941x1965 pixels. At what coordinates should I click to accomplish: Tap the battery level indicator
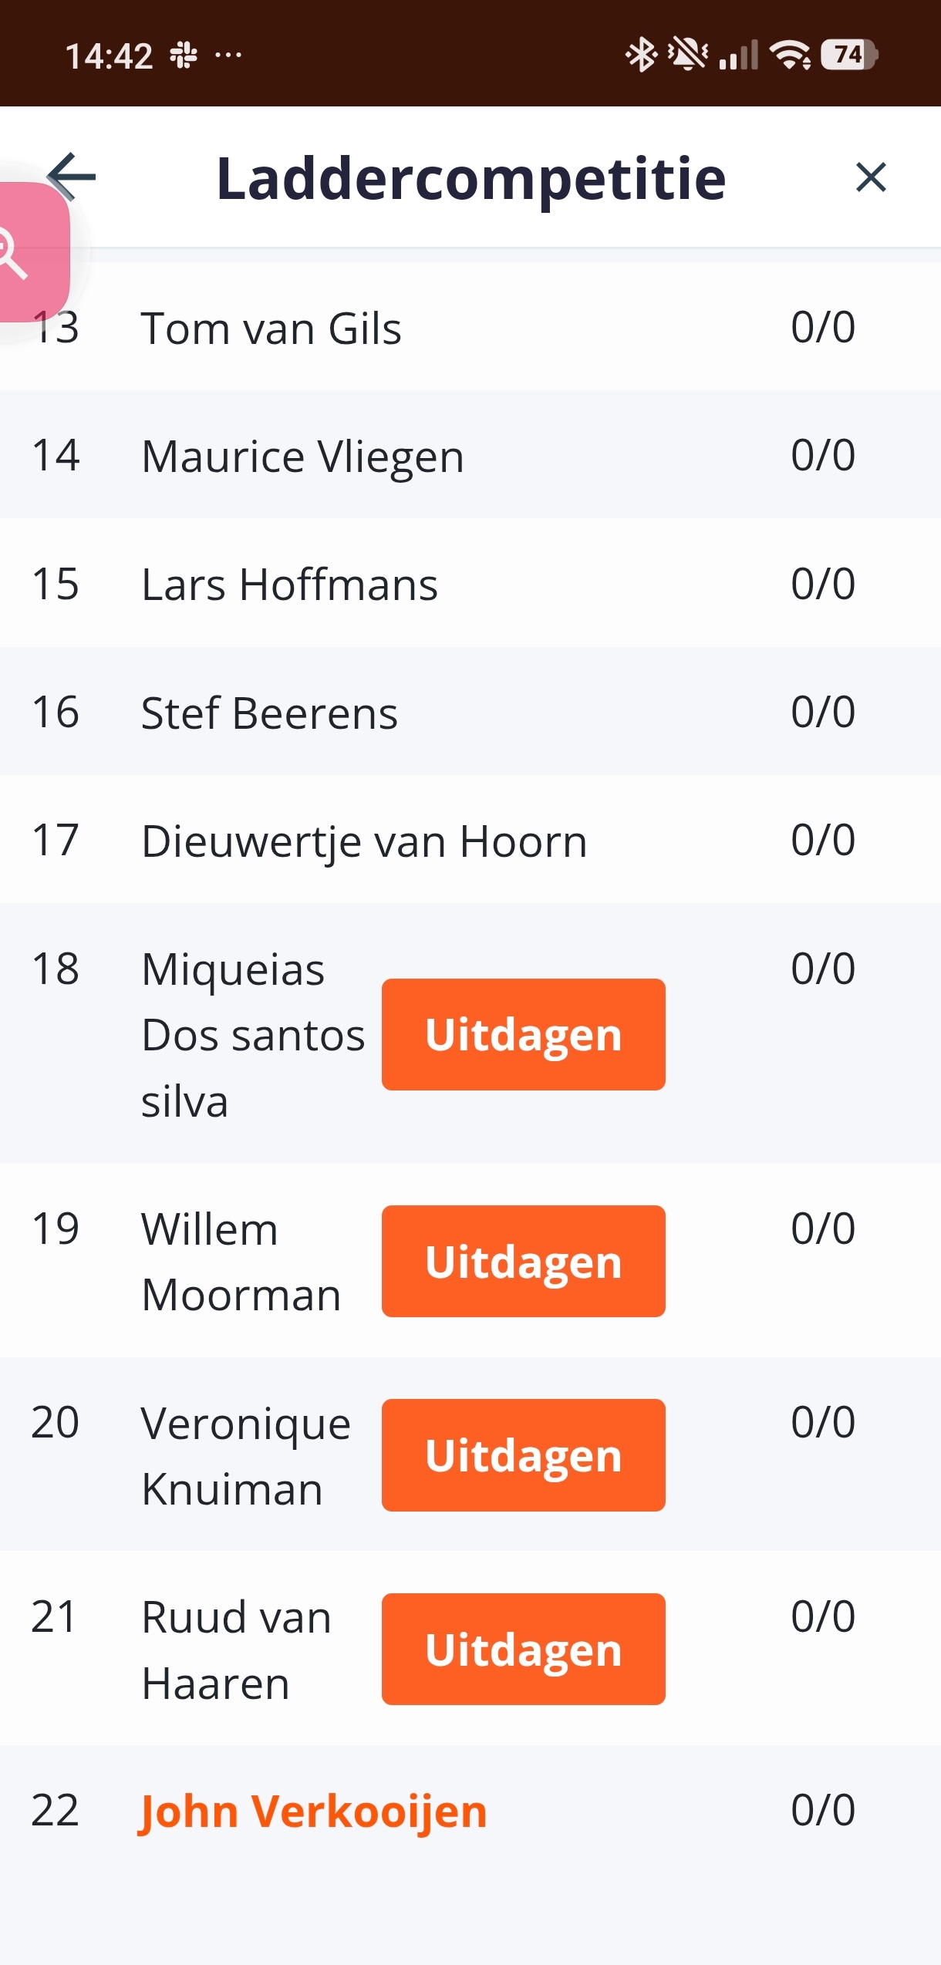coord(848,56)
